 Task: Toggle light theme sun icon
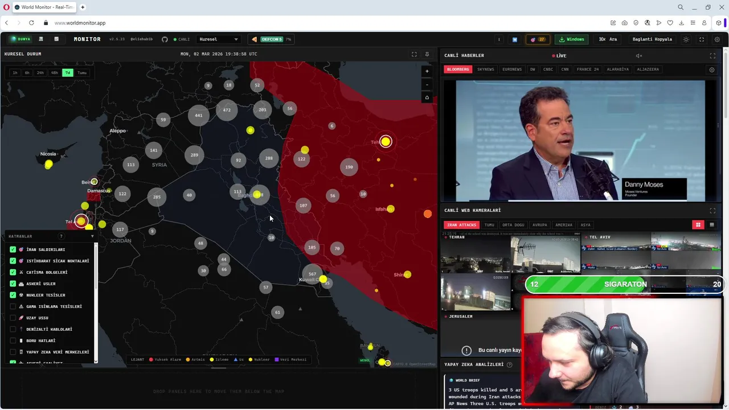(686, 39)
